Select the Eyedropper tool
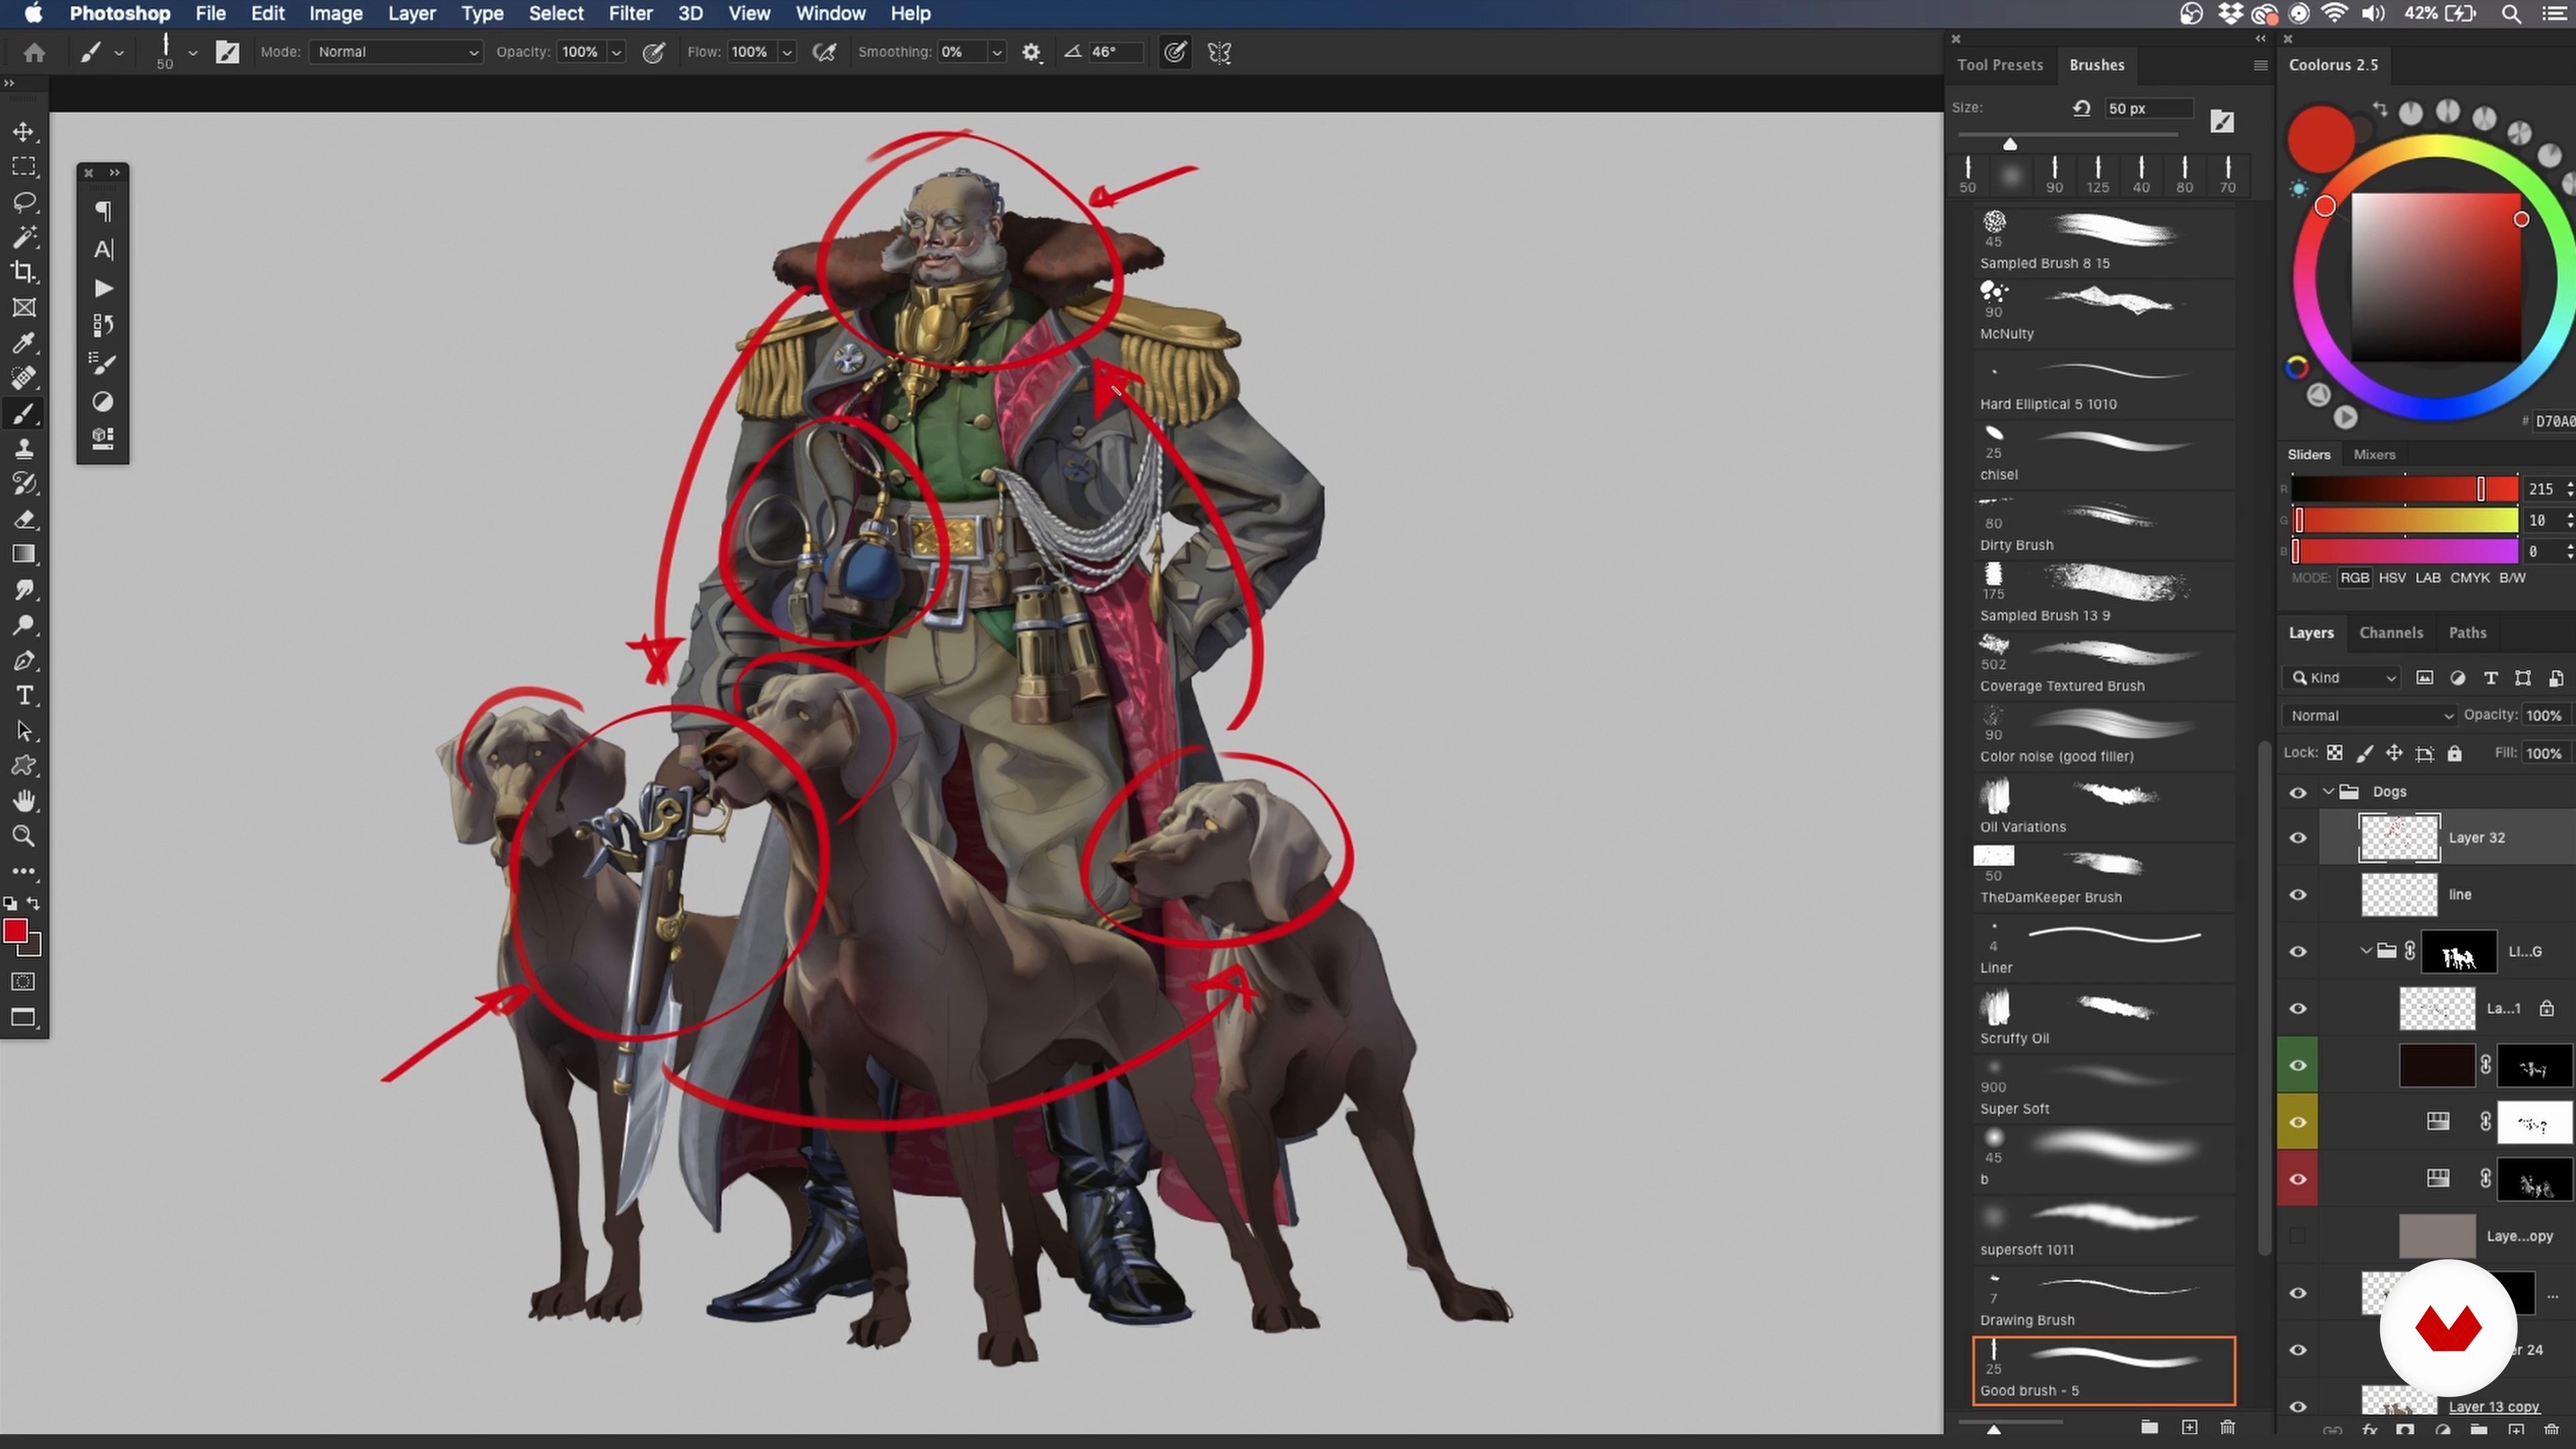2576x1449 pixels. pos(24,342)
